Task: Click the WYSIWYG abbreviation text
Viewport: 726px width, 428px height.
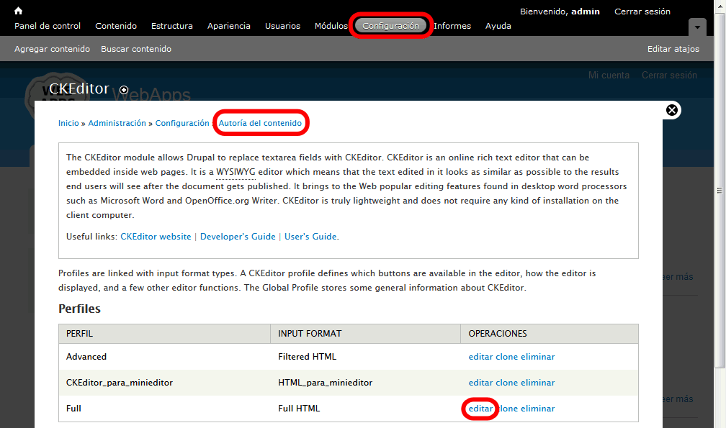Action: [236, 172]
